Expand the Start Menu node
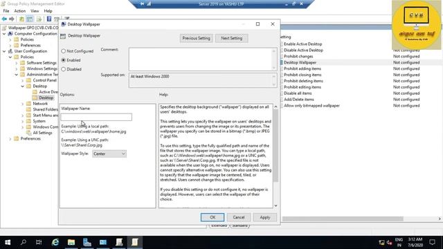 click(23, 116)
